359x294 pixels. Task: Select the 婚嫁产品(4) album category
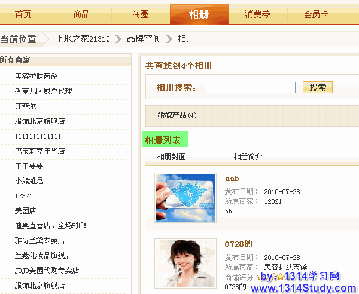pyautogui.click(x=177, y=115)
